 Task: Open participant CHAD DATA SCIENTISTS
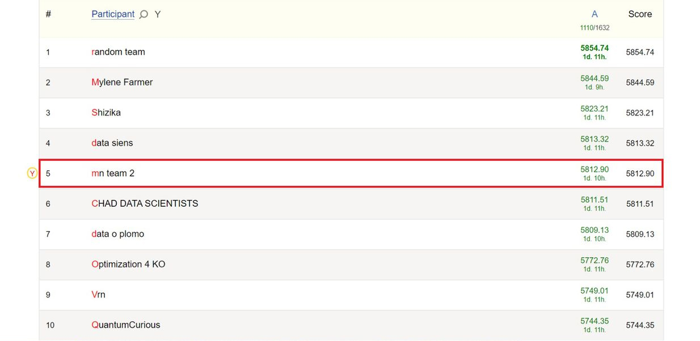[x=145, y=203]
